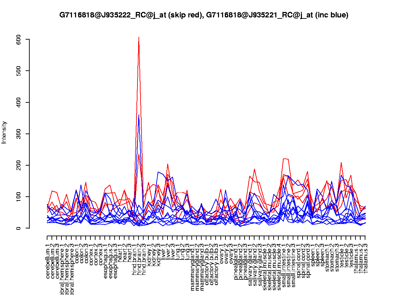Click the 300 y-axis tick label
This screenshot has height=295, width=393.
pyautogui.click(x=18, y=134)
